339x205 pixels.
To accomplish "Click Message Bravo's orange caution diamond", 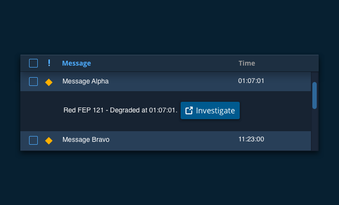I will [48, 140].
